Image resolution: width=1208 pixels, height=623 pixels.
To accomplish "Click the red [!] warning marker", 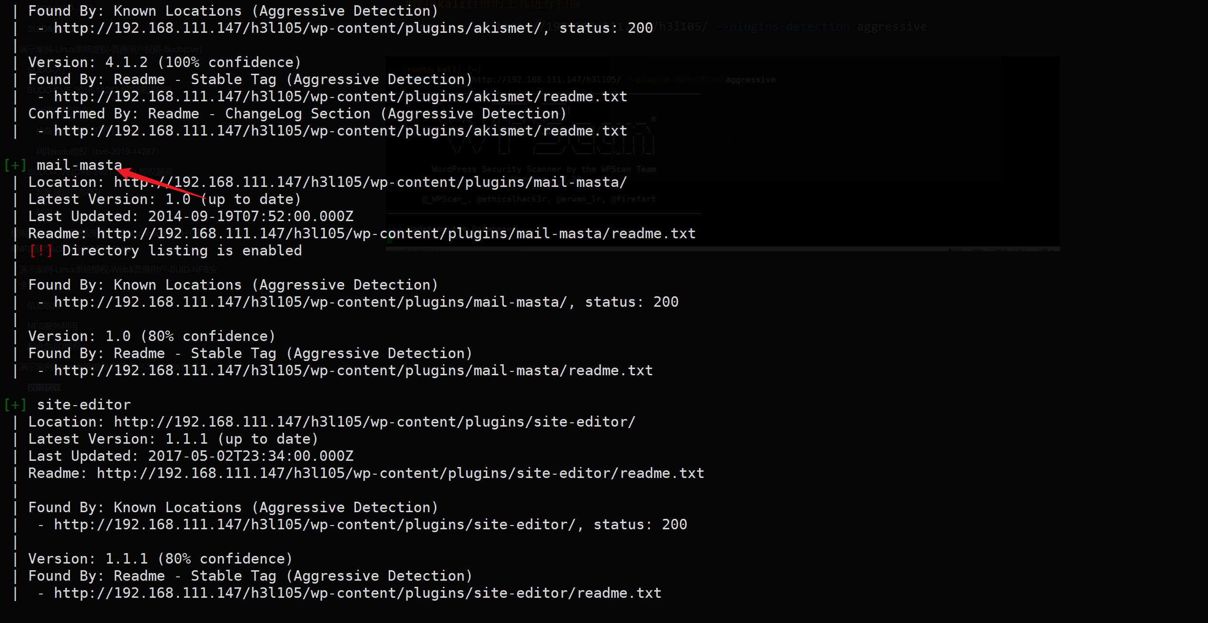I will (x=41, y=251).
